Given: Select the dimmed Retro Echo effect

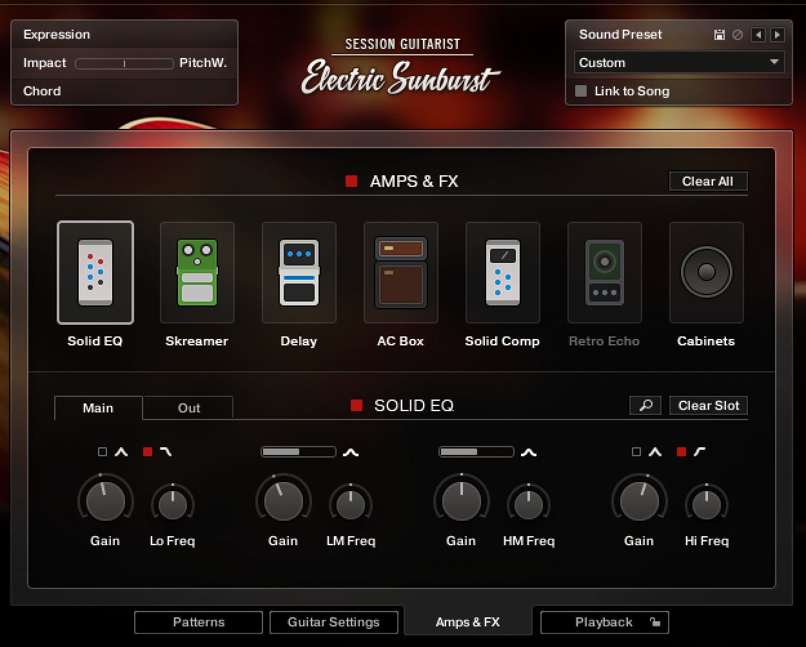Looking at the screenshot, I should (x=605, y=273).
